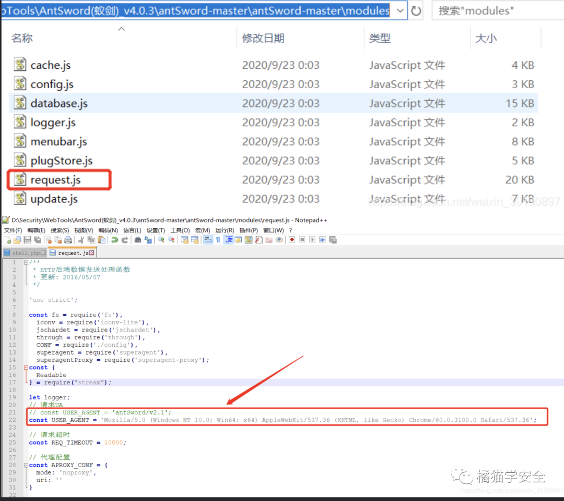Click the Redo arrow icon
564x501 pixels.
coord(125,240)
